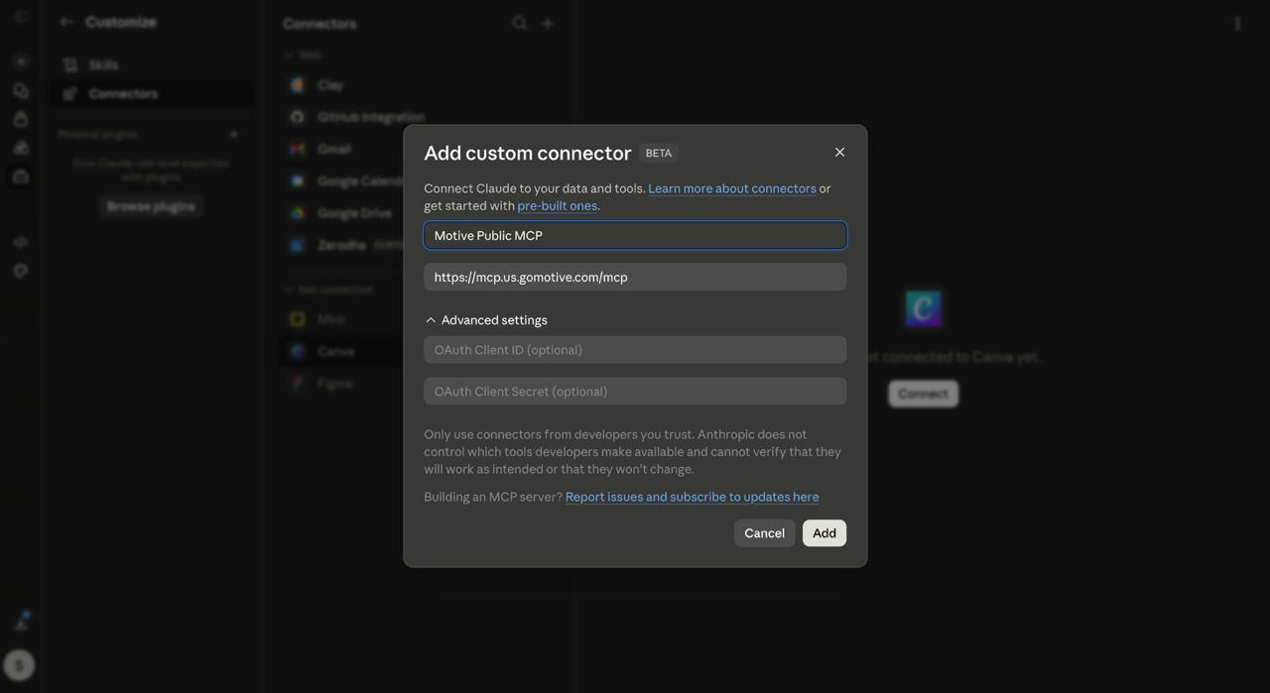Select the Gmail connector icon

coord(298,149)
